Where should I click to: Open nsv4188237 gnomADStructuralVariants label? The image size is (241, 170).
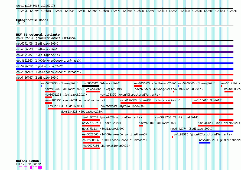(112, 117)
